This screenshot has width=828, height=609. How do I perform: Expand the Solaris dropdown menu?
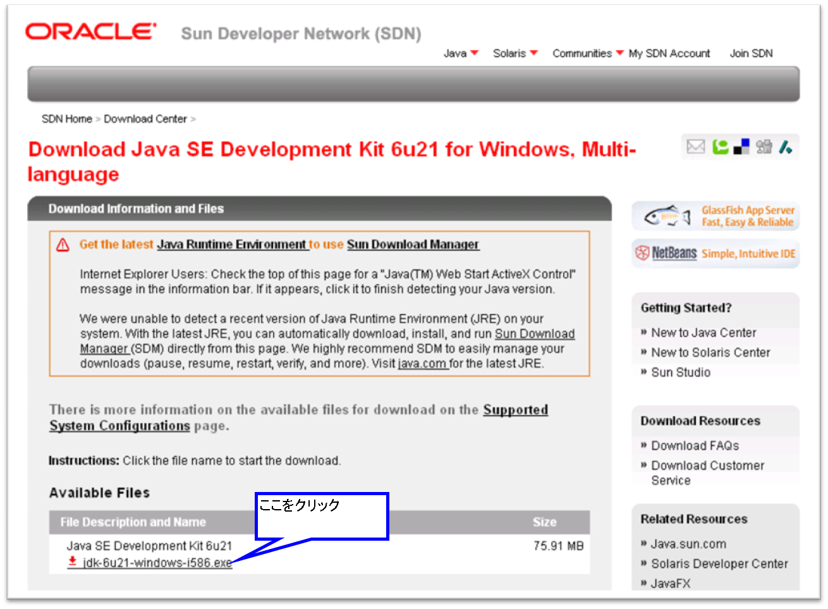tap(515, 54)
